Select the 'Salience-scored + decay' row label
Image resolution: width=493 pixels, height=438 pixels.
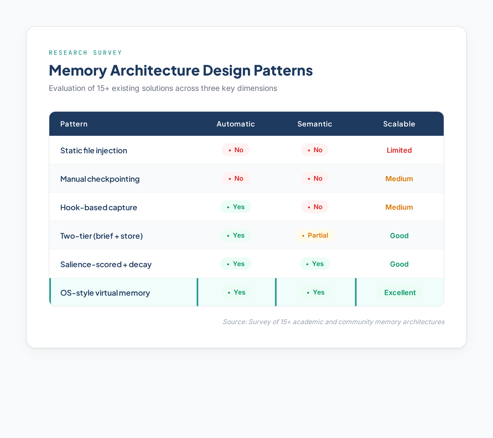pos(106,264)
